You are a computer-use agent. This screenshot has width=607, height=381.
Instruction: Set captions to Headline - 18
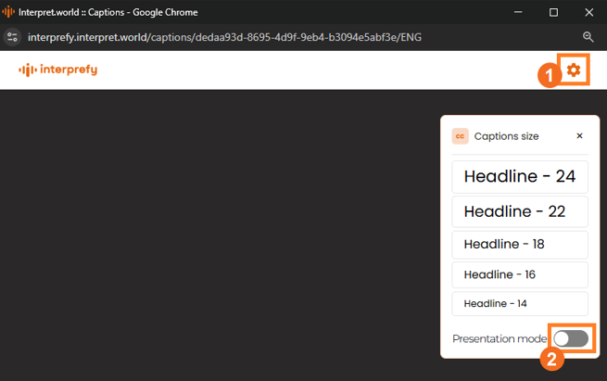coord(520,245)
